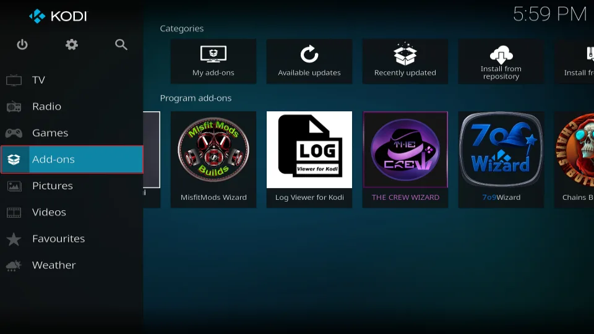Click the Weather cloud icon
594x334 pixels.
14,265
